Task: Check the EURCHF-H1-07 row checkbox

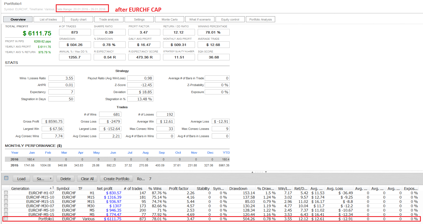Action: click(6, 193)
